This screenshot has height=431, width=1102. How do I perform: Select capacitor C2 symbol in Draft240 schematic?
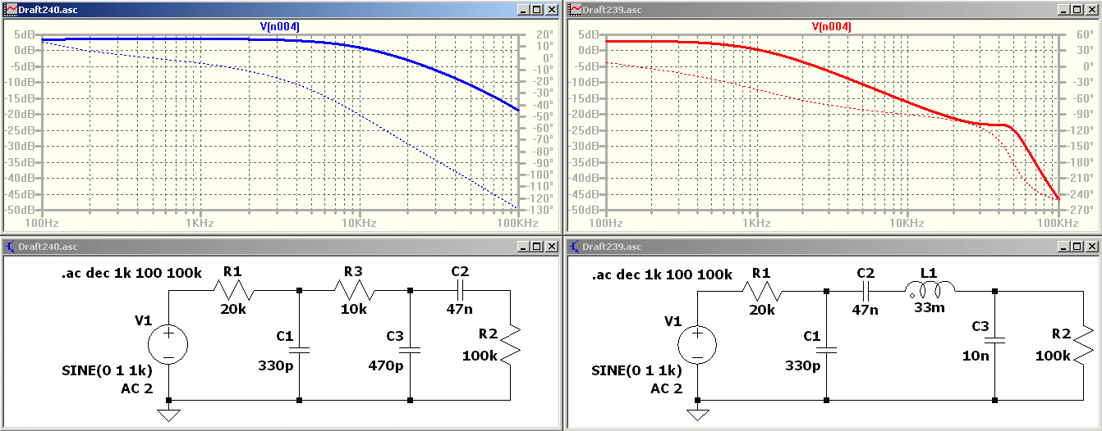459,288
